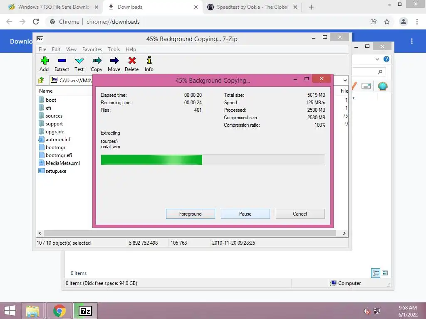Image resolution: width=426 pixels, height=319 pixels.
Task: Open the Downloads page three-dot menu
Action: pos(412,41)
